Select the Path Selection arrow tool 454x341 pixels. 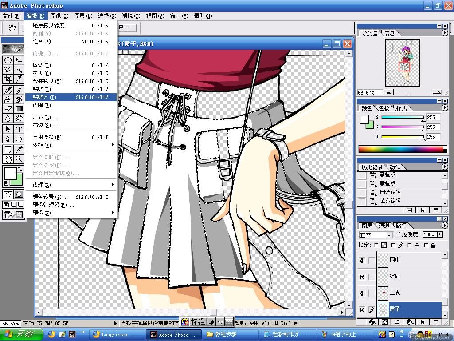tap(8, 129)
